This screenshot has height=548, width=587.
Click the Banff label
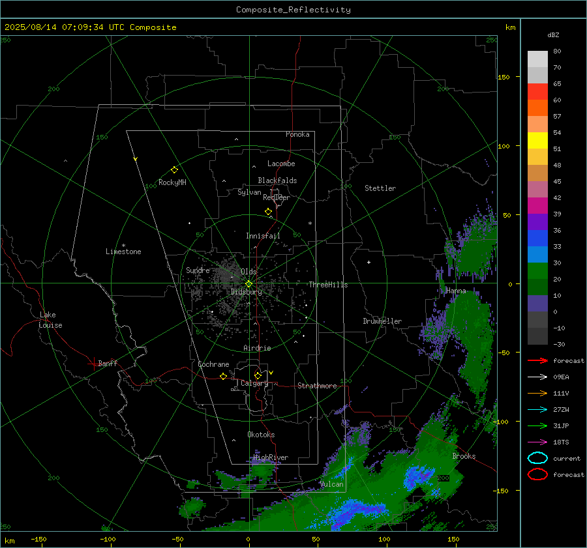coord(108,363)
